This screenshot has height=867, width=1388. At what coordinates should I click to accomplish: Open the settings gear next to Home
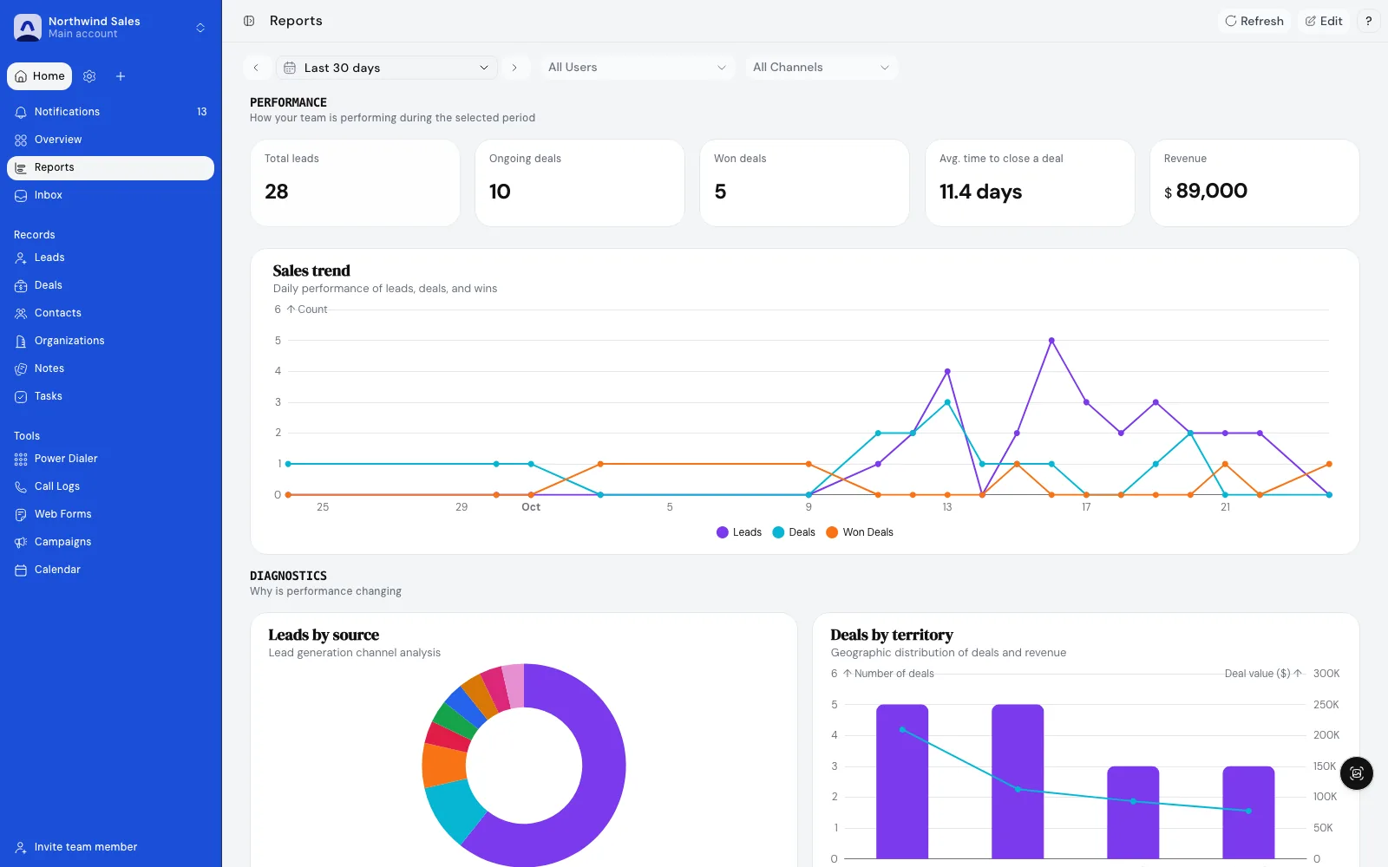click(x=89, y=76)
